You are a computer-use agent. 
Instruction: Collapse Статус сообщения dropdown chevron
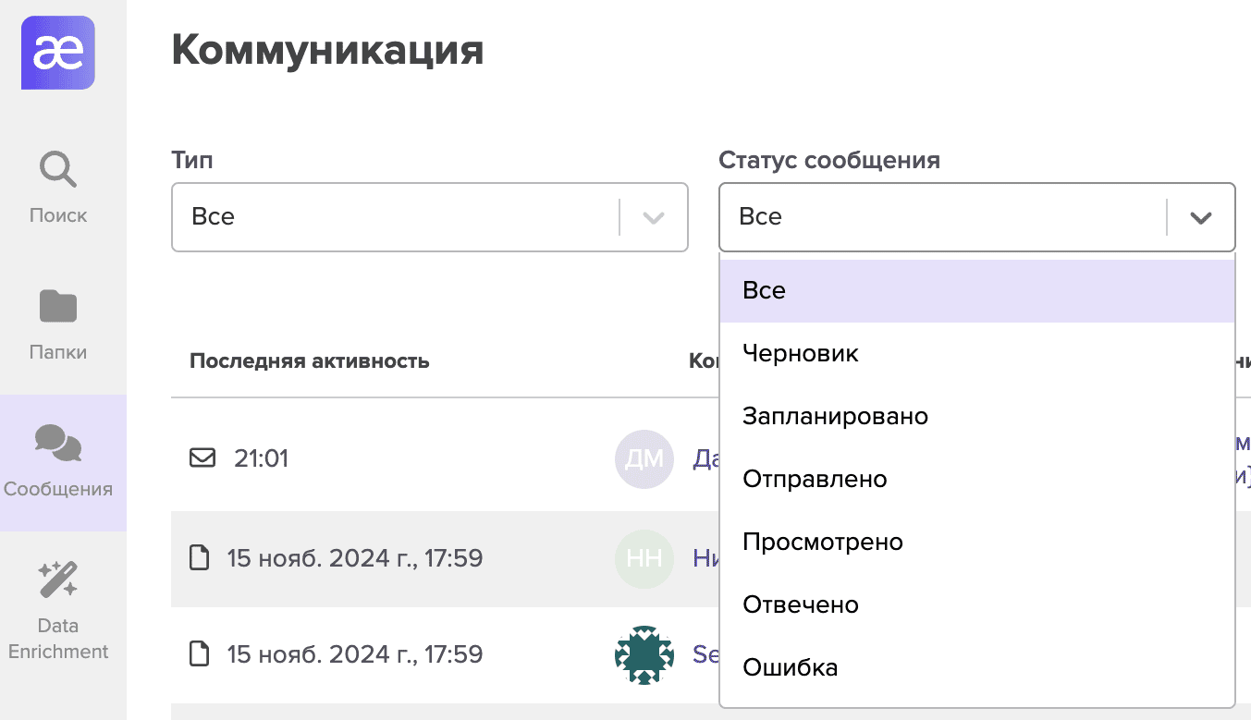pyautogui.click(x=1200, y=217)
